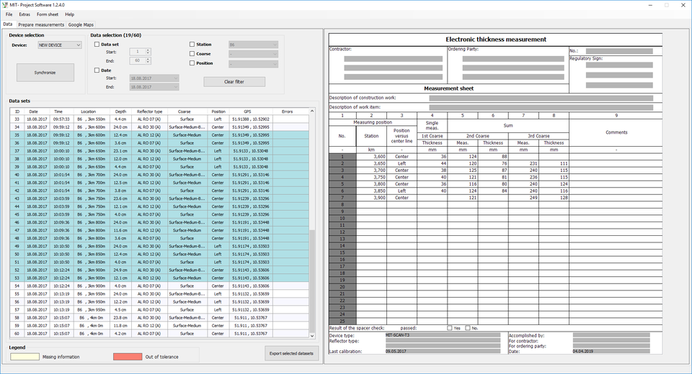Click row 45 in data sets table
Viewport: 692px width, 374px height.
point(159,214)
